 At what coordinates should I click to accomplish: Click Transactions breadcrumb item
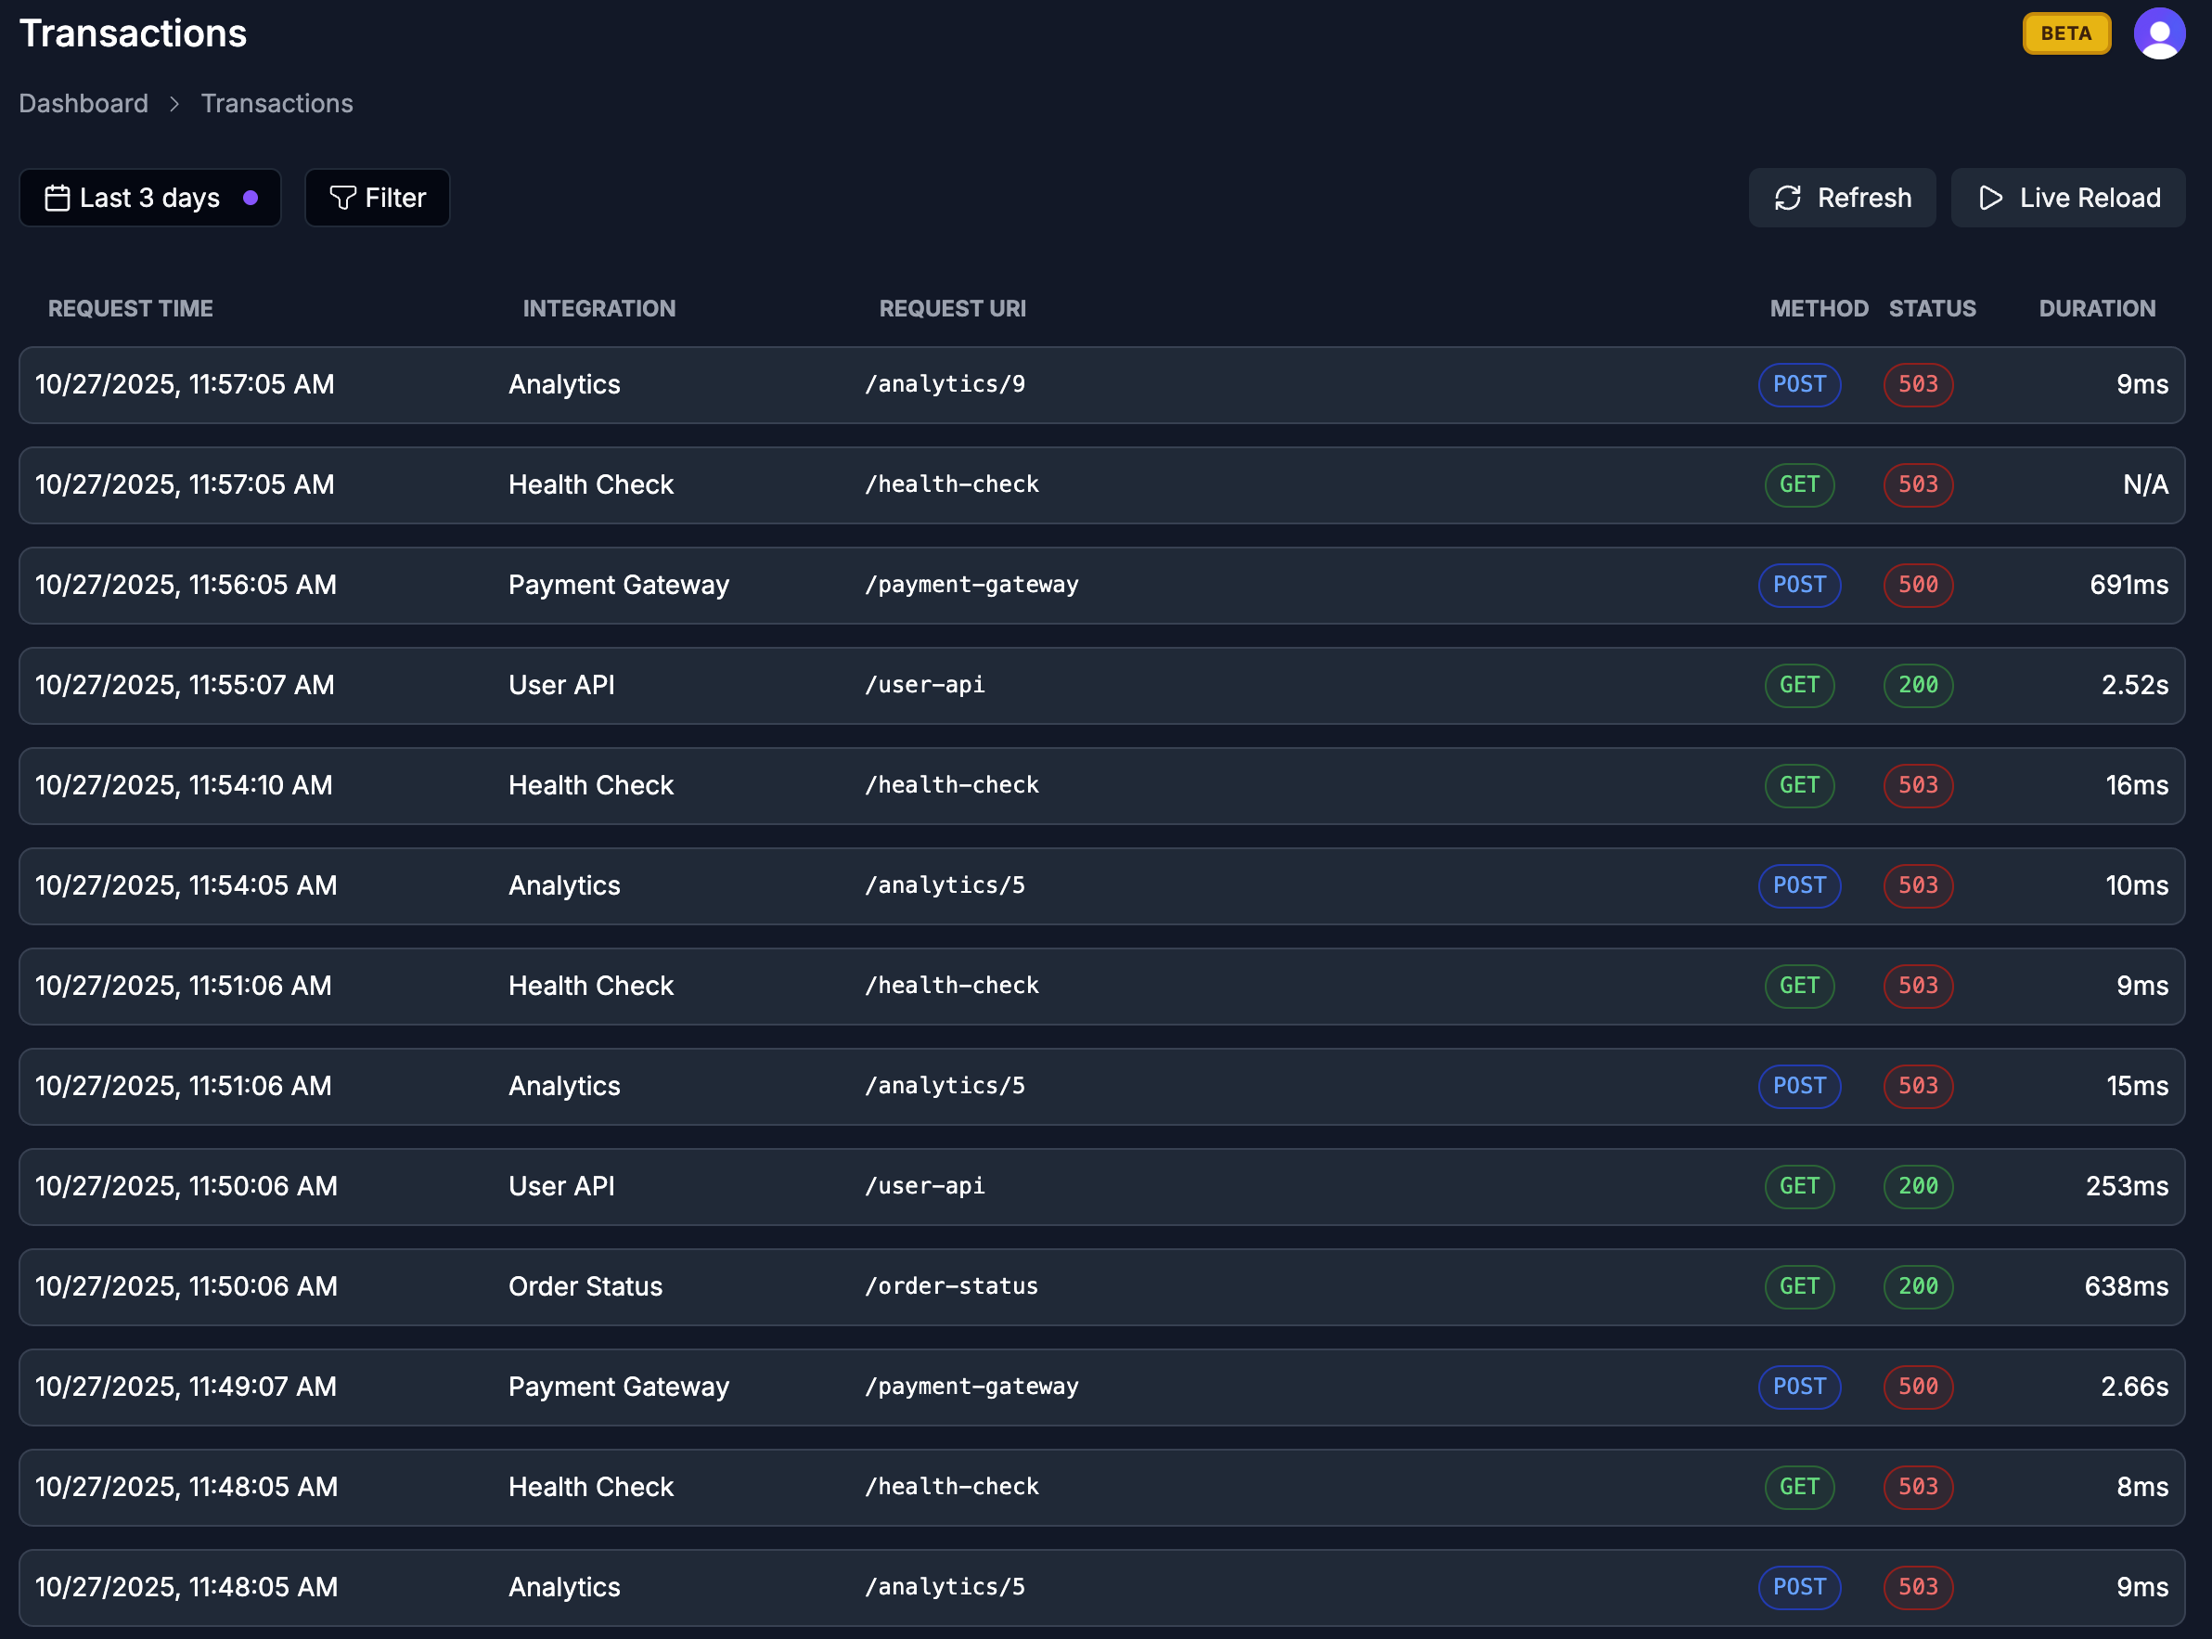pos(276,104)
